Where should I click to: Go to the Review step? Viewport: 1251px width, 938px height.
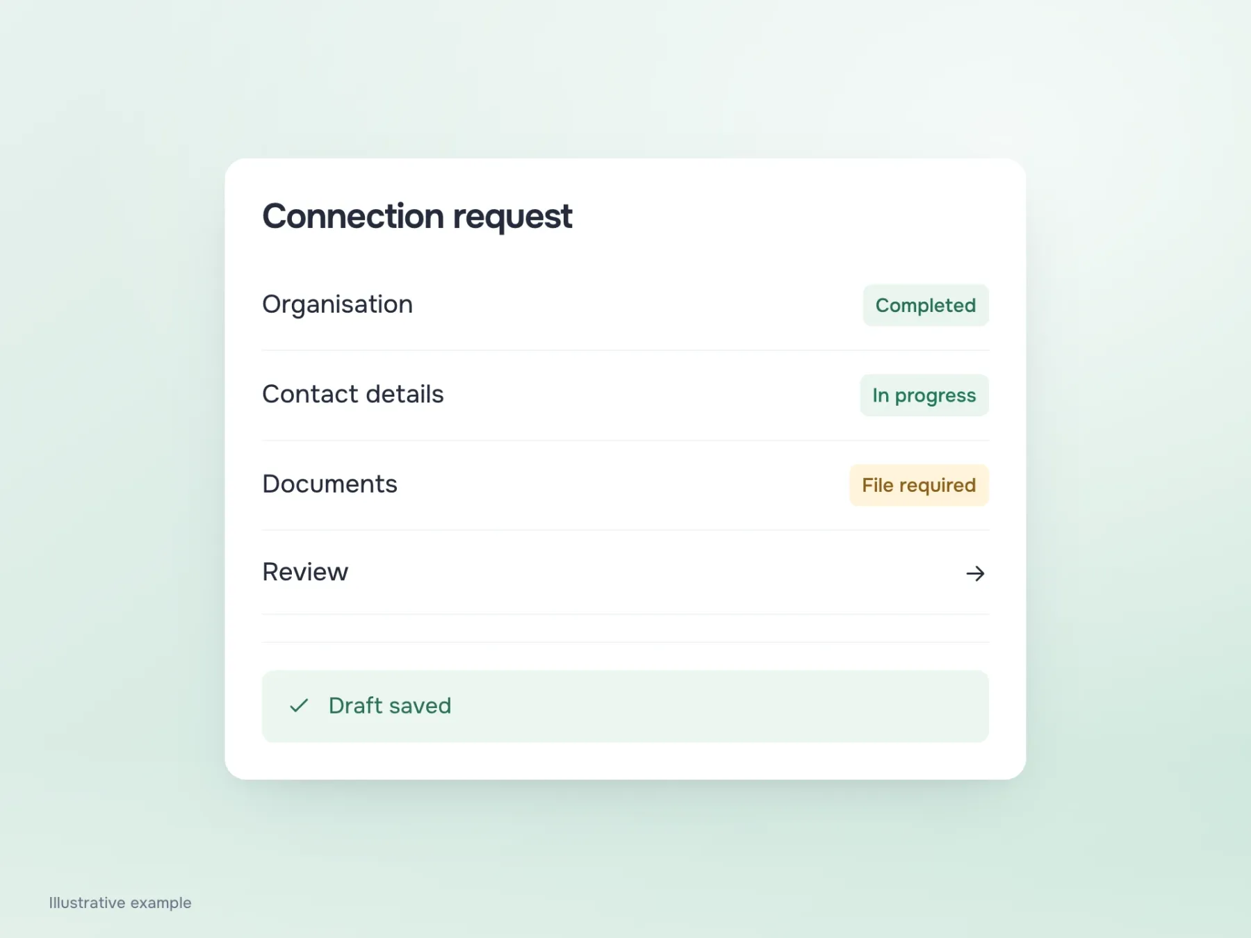pos(625,573)
